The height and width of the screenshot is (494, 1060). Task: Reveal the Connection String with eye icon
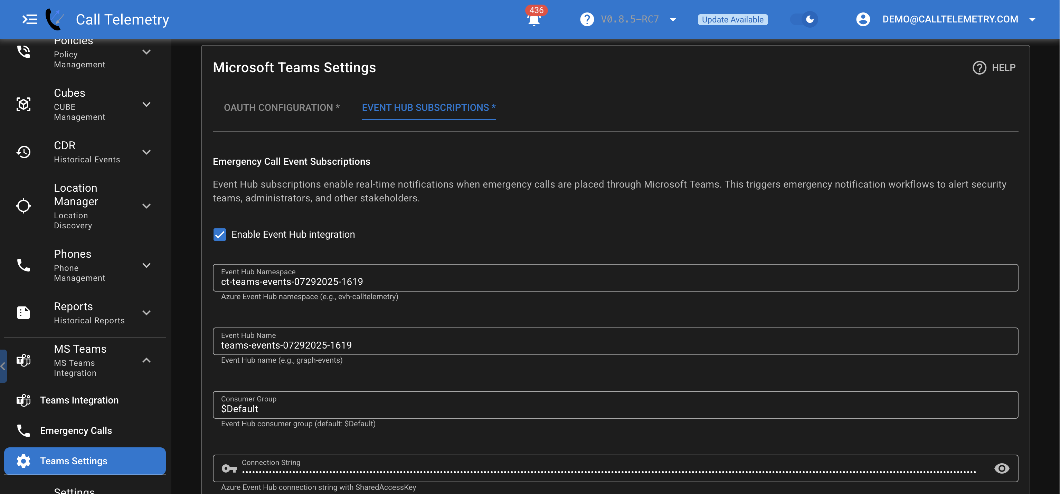pos(1002,468)
